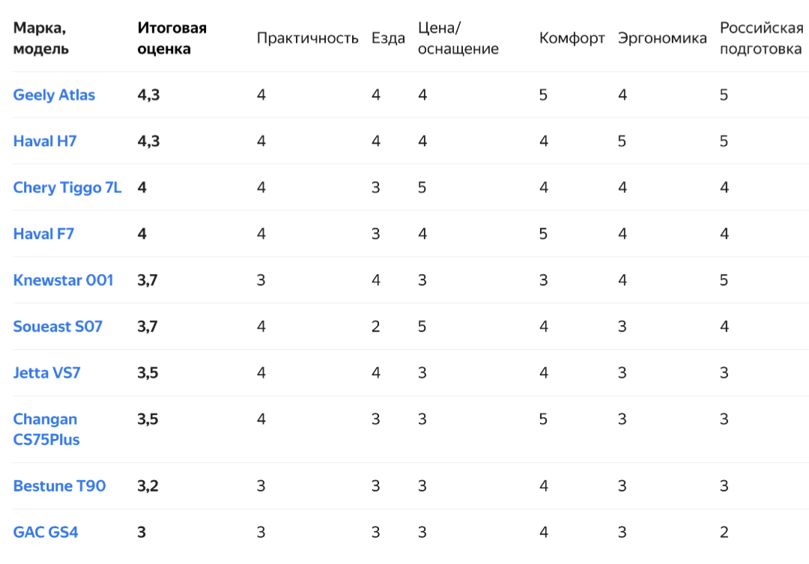Click the Езда column header

coord(388,38)
